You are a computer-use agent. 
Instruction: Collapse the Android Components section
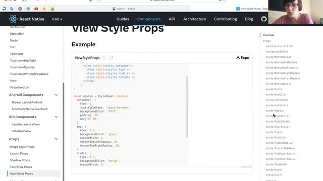pos(56,95)
